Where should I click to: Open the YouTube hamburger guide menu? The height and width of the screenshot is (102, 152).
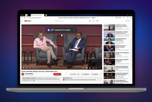coord(22,21)
